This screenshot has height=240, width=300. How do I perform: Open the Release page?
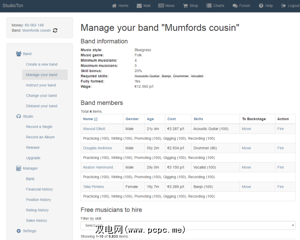pyautogui.click(x=33, y=148)
